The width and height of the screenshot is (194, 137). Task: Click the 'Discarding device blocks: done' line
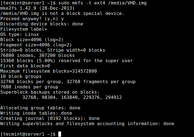41,24
